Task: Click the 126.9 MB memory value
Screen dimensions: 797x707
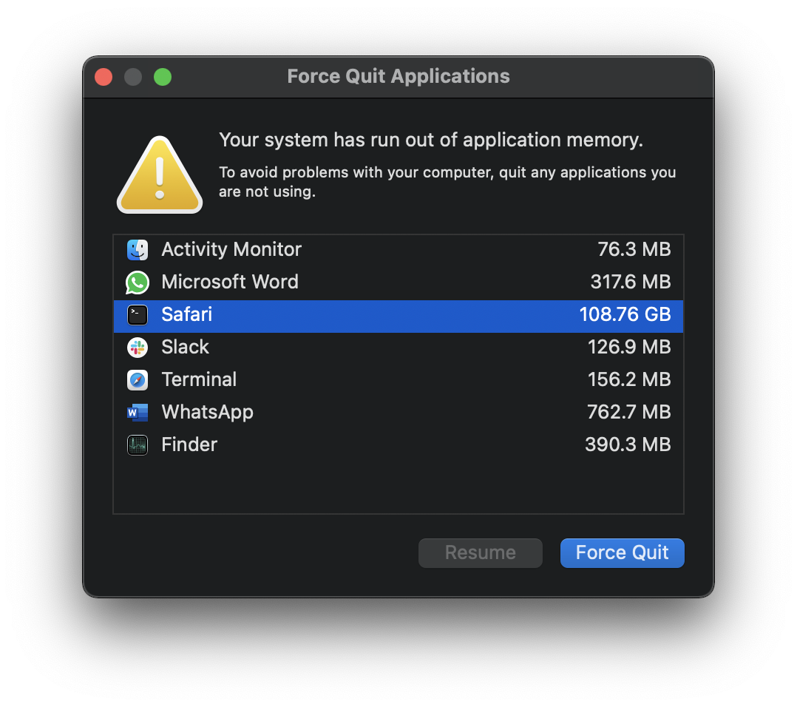Action: 629,347
